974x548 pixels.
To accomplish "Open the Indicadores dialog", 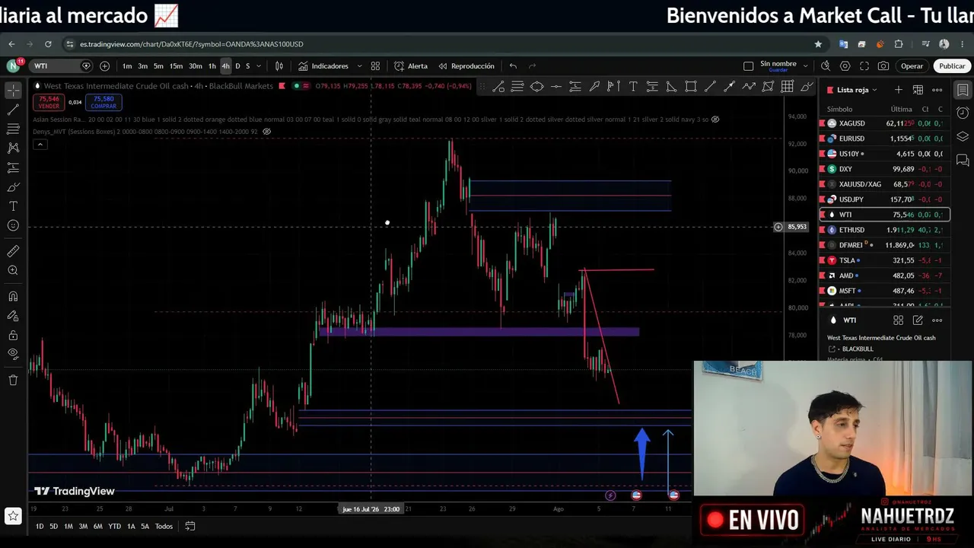I will (323, 66).
